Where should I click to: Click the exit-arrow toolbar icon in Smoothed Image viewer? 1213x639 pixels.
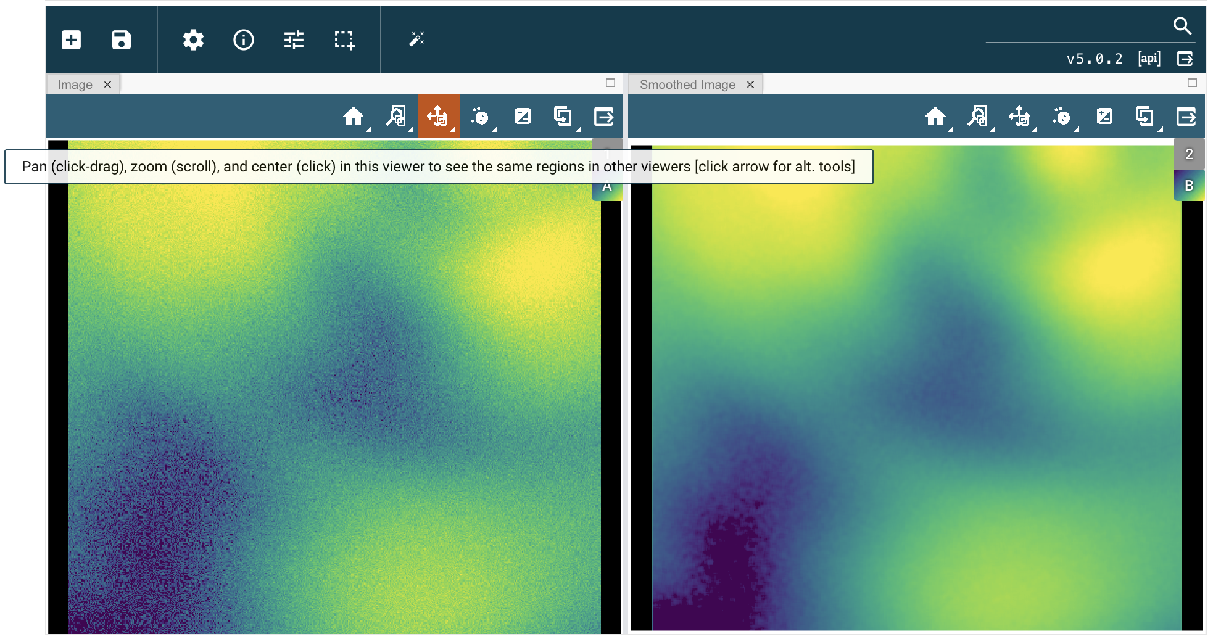pyautogui.click(x=1186, y=116)
